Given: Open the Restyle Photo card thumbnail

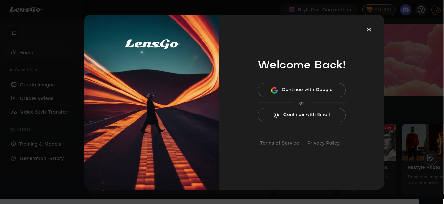Looking at the screenshot, I should click(423, 142).
